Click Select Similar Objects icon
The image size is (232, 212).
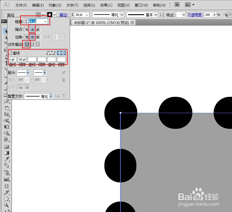coord(226,15)
